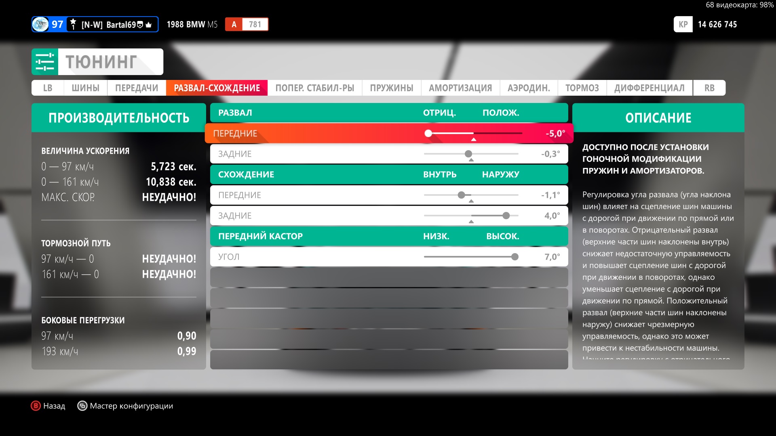Click the red B back button icon
Screen dimensions: 776x436
tap(36, 406)
